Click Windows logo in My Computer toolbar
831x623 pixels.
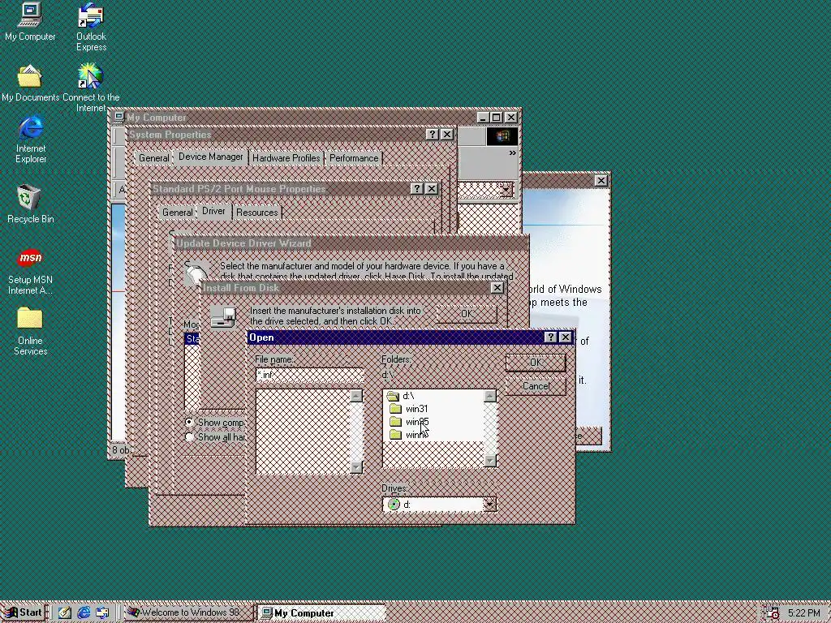click(x=502, y=136)
